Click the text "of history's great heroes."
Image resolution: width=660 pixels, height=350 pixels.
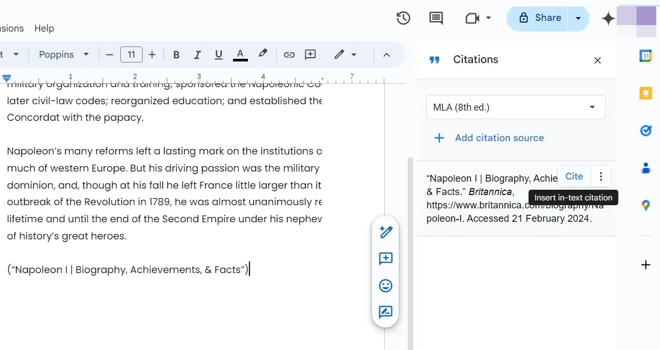pos(67,236)
